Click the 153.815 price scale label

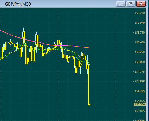140,111
